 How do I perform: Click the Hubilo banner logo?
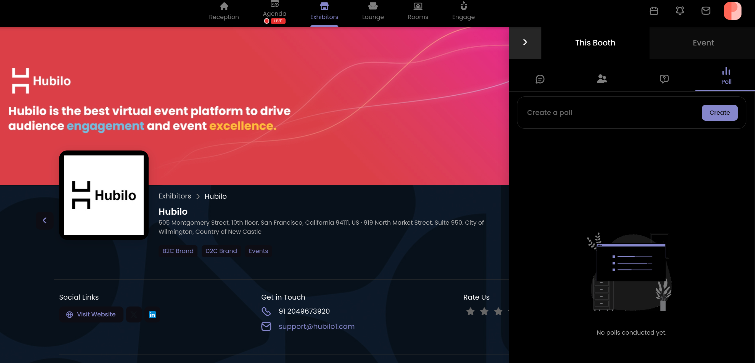point(41,81)
